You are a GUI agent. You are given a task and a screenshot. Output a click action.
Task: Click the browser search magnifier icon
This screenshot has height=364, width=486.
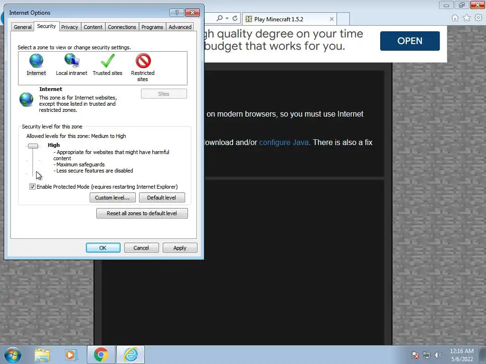pos(219,18)
